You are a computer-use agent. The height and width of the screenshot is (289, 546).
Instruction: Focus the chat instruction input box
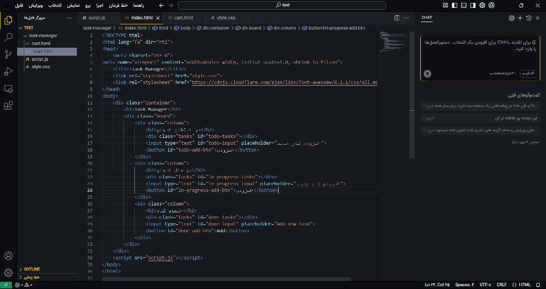[x=480, y=52]
